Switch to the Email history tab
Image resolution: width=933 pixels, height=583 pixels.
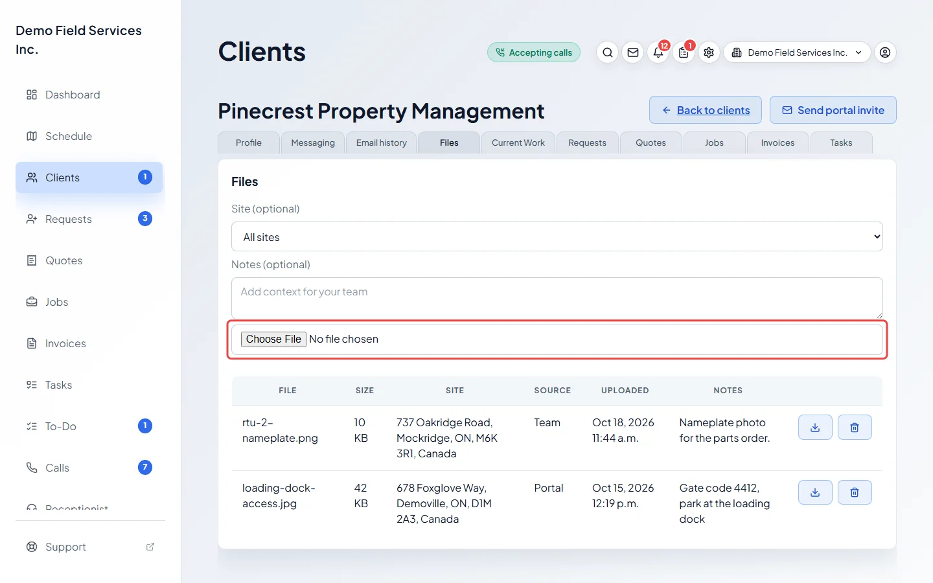tap(382, 143)
